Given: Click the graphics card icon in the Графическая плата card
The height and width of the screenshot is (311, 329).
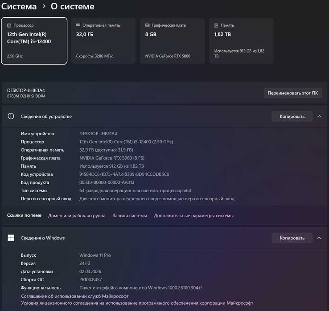Looking at the screenshot, I should point(147,25).
